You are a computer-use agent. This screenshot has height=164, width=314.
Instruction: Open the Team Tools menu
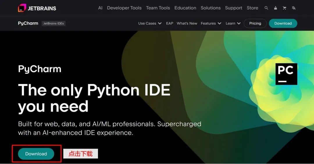click(x=158, y=8)
